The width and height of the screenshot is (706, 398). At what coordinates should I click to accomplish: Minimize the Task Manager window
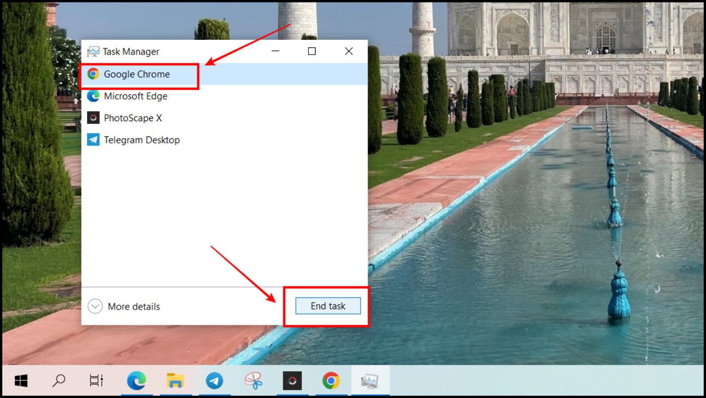click(276, 52)
